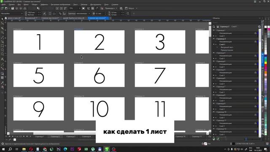Toggle lock on Страница 1 guides layer

pyautogui.click(x=255, y=33)
